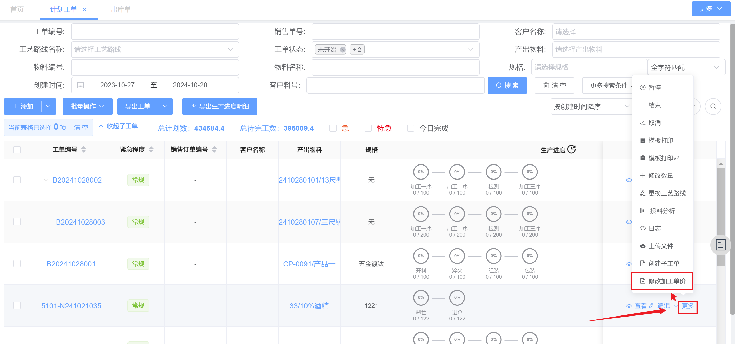This screenshot has width=735, height=344.
Task: Open the dropdown arrow beside 导出工单
Action: 166,106
